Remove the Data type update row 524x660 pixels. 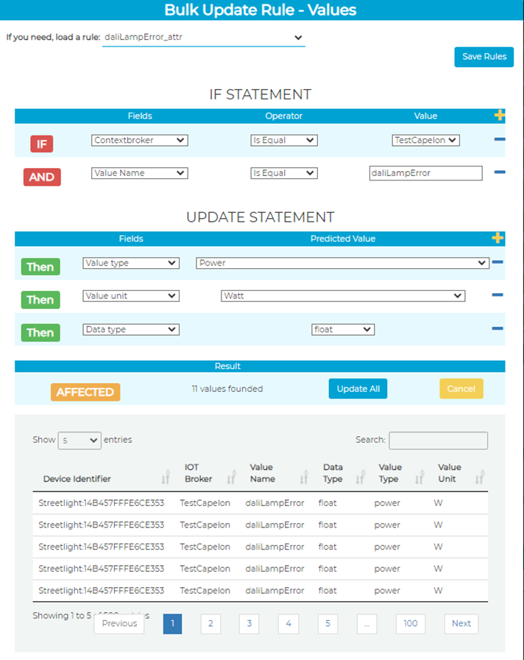tap(498, 329)
